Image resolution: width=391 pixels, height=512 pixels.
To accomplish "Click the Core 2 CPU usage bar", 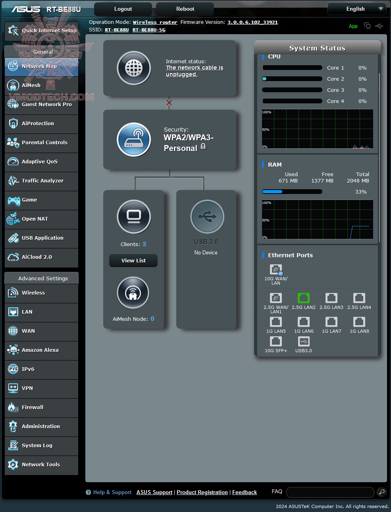I will coord(292,79).
